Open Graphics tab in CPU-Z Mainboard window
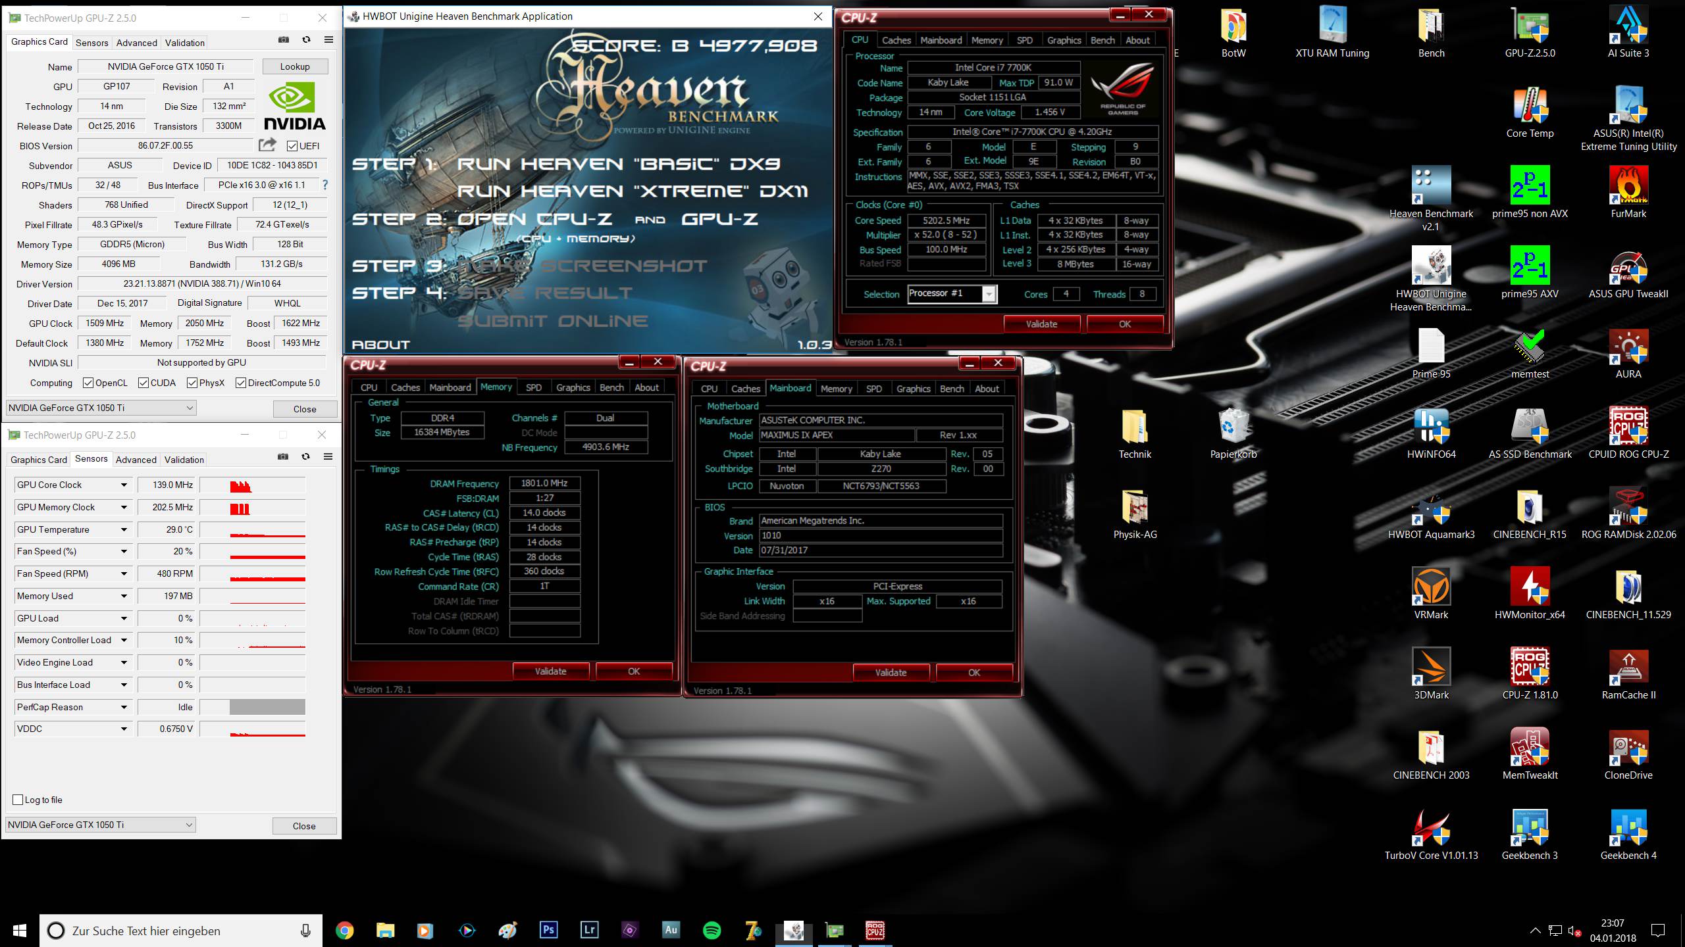This screenshot has height=947, width=1685. pos(913,389)
